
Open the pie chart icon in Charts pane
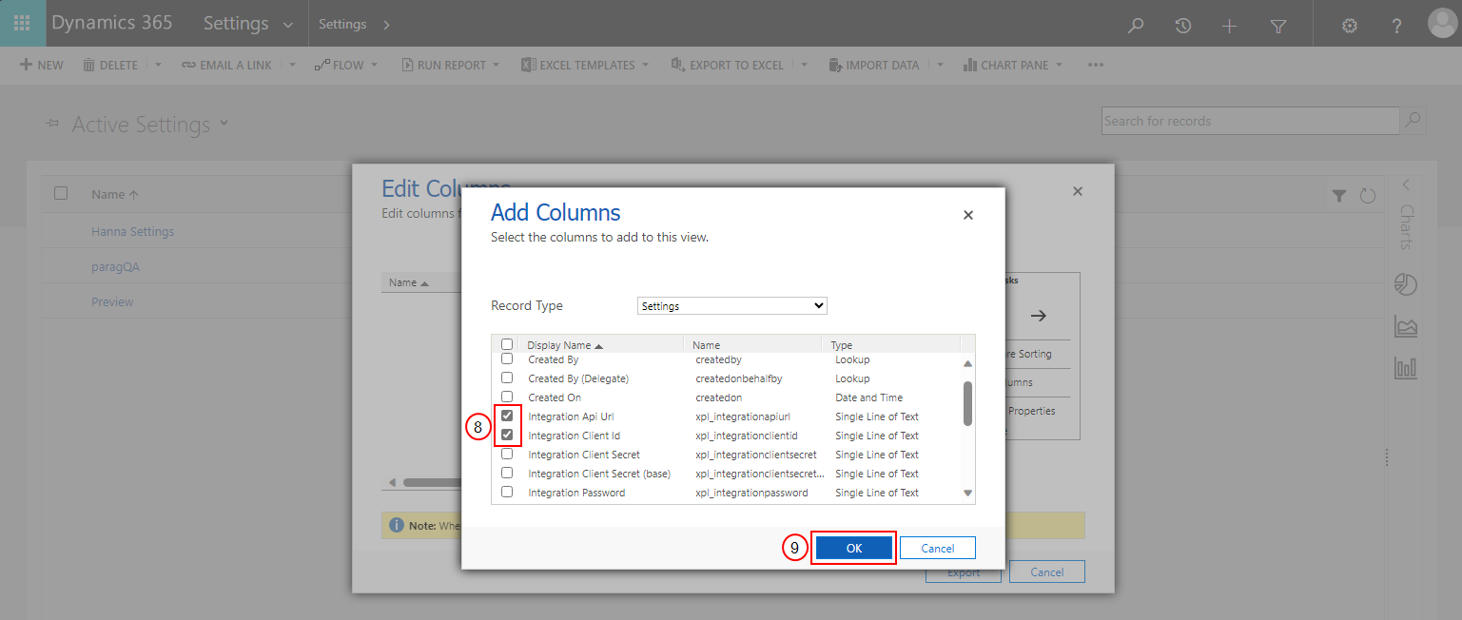[1406, 283]
